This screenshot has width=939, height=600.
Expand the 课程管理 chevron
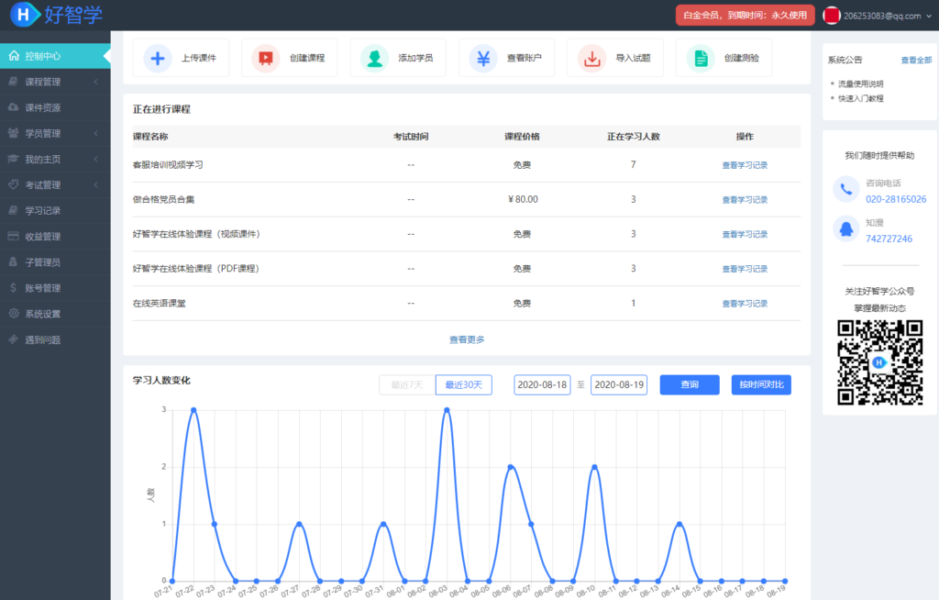[x=95, y=82]
